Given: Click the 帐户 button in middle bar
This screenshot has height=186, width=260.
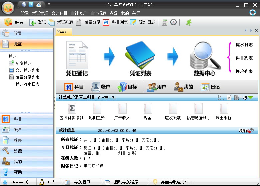Looking at the screenshot, I should (x=101, y=87).
